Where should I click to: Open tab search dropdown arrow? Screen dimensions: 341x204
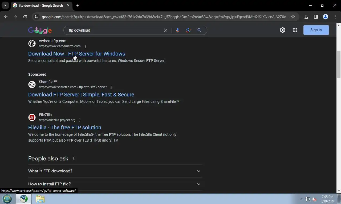click(x=5, y=5)
